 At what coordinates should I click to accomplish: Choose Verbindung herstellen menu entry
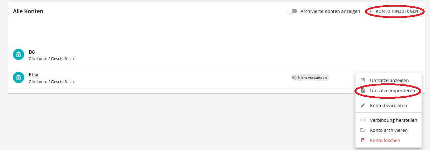point(388,120)
